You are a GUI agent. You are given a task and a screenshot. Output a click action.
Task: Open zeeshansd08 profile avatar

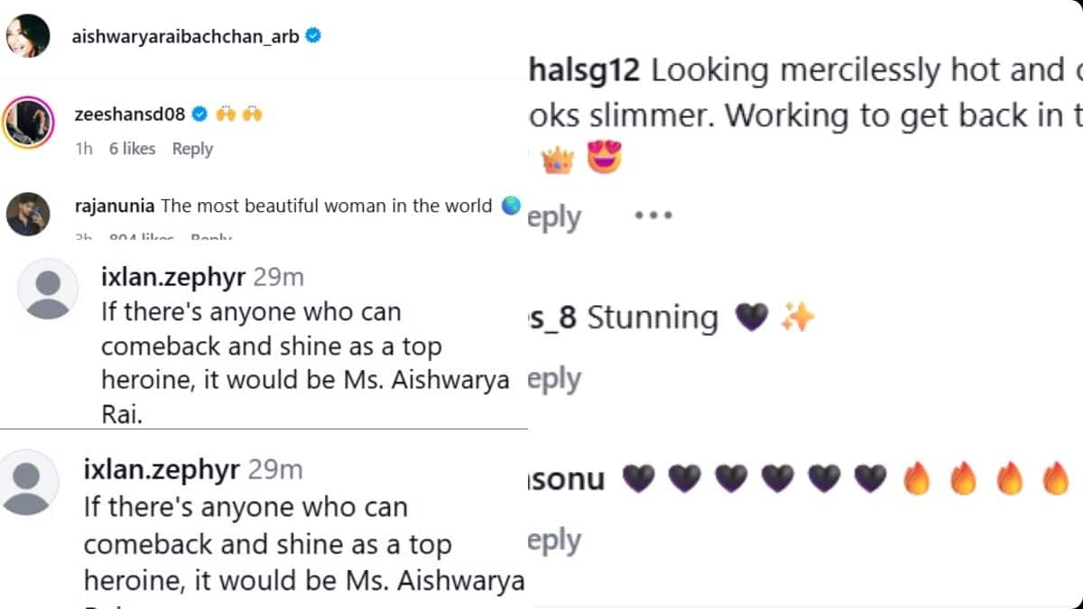point(28,125)
